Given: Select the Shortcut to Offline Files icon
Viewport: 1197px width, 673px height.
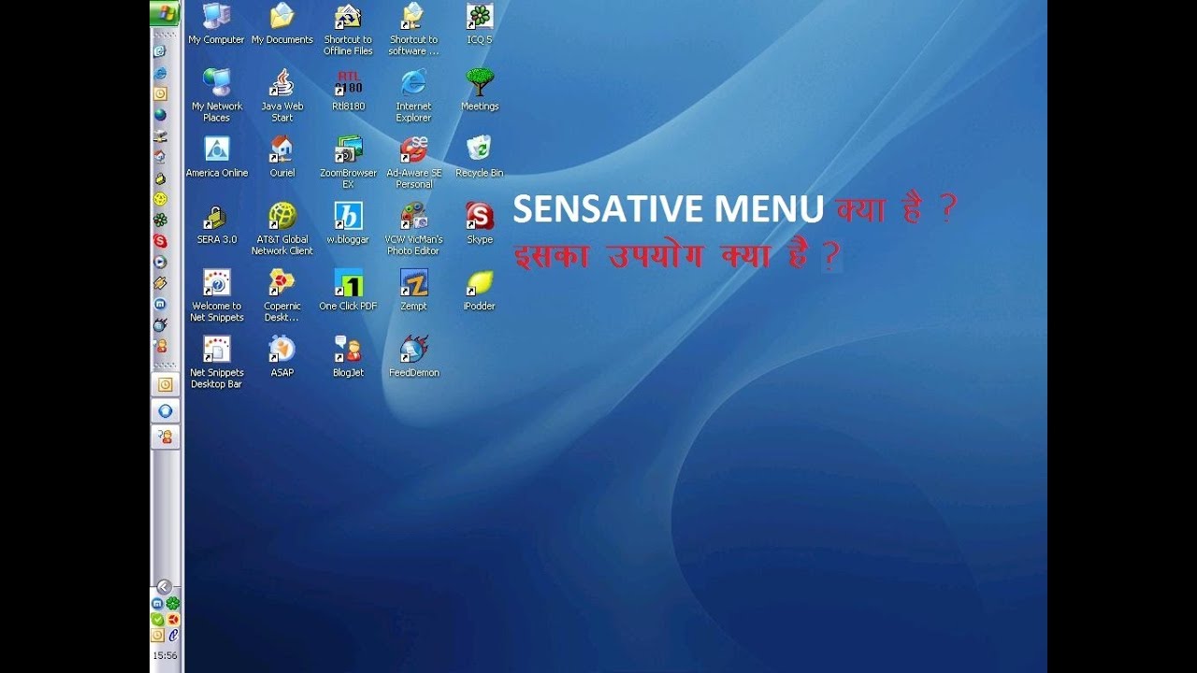Looking at the screenshot, I should click(x=348, y=29).
